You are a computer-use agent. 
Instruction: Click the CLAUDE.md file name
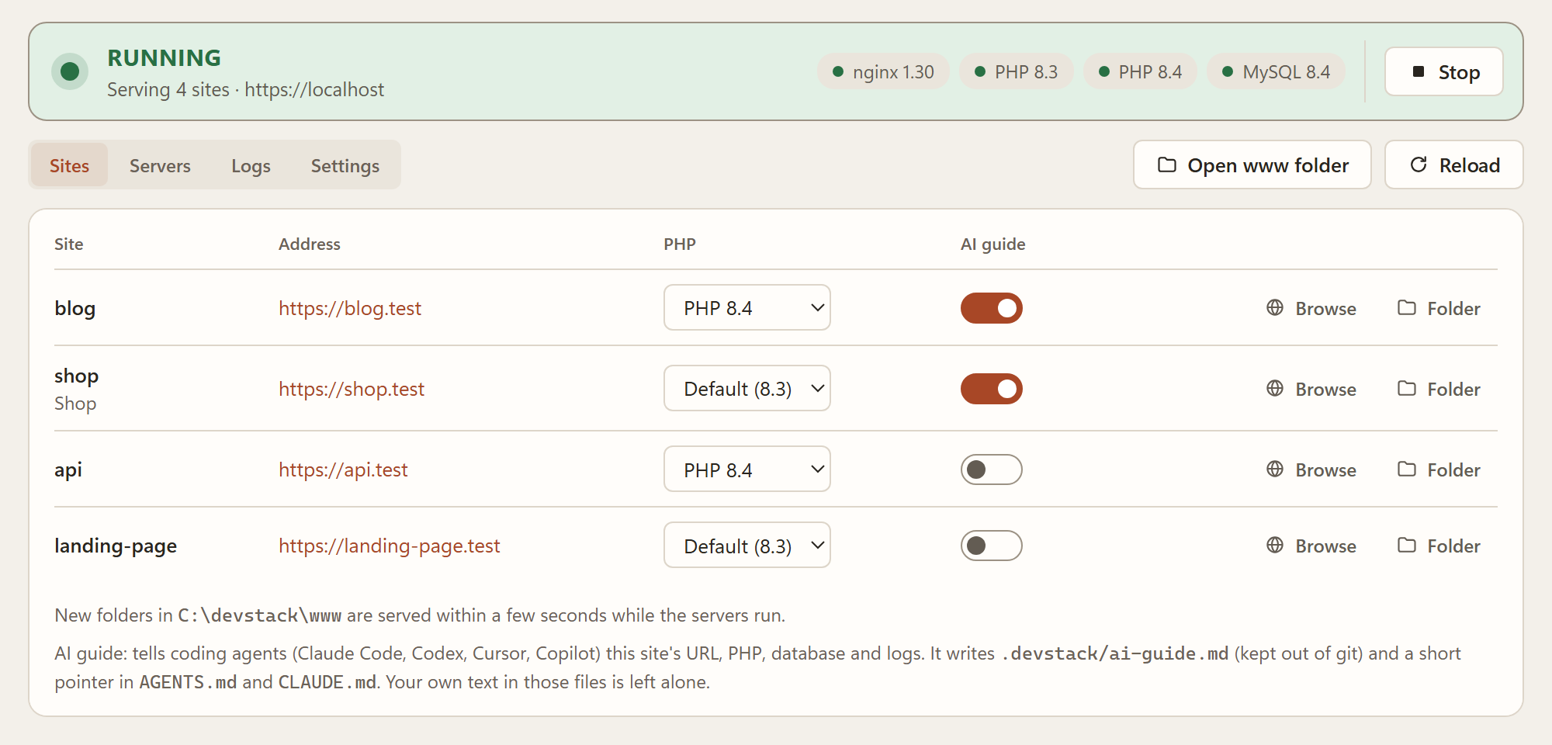coord(327,682)
